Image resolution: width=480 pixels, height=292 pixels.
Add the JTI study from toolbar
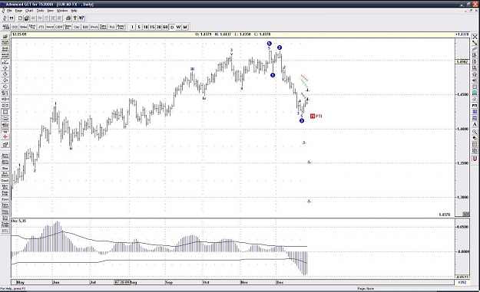[x=41, y=27]
